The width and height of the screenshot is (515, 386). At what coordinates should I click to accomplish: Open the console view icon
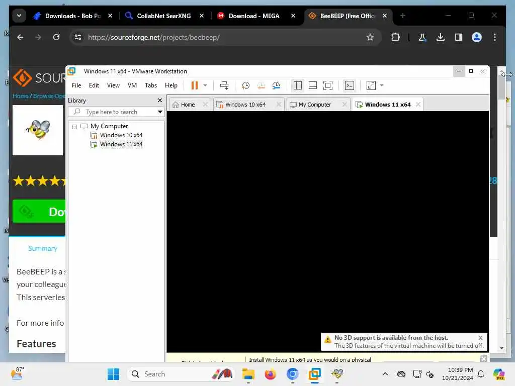[x=350, y=85]
